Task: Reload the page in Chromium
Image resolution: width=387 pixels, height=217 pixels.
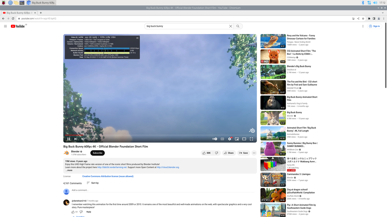Action: tap(13, 18)
